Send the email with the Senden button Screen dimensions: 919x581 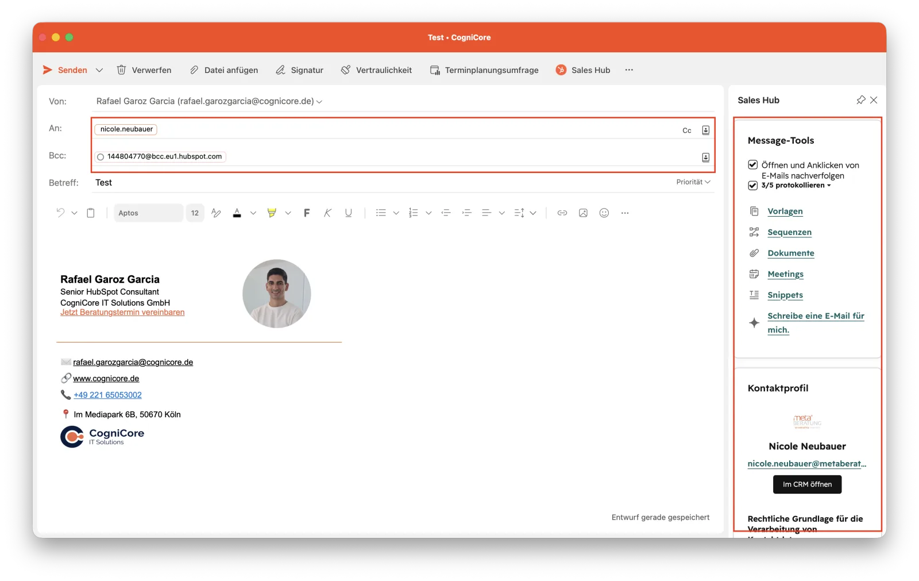tap(65, 70)
